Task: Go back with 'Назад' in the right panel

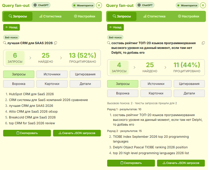Action: 115,27
